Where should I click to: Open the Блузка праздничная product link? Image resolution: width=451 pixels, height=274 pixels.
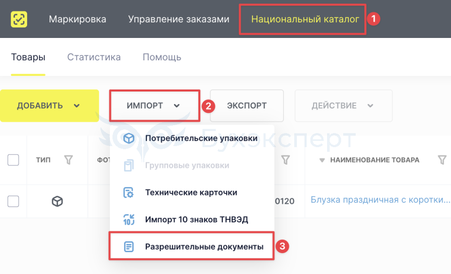click(x=380, y=200)
